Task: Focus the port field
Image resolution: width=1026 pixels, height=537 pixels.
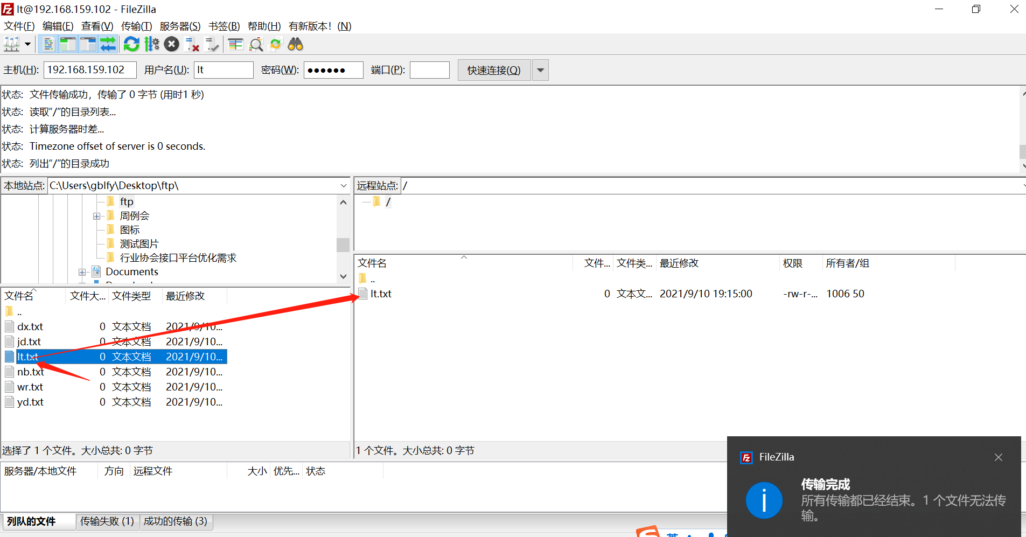Action: [429, 70]
